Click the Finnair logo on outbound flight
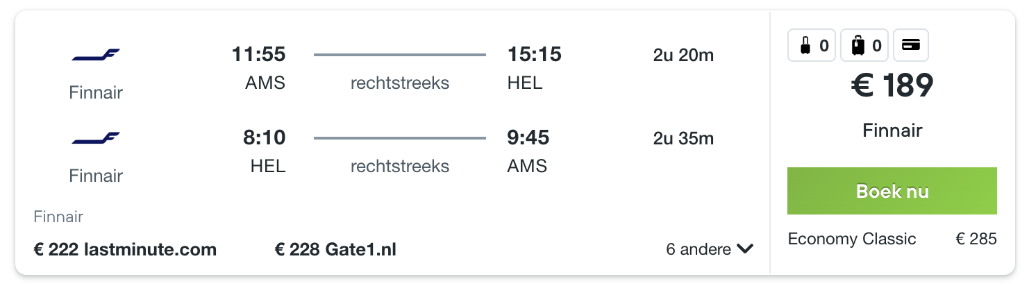Screen dimensions: 1029x286 pyautogui.click(x=96, y=55)
